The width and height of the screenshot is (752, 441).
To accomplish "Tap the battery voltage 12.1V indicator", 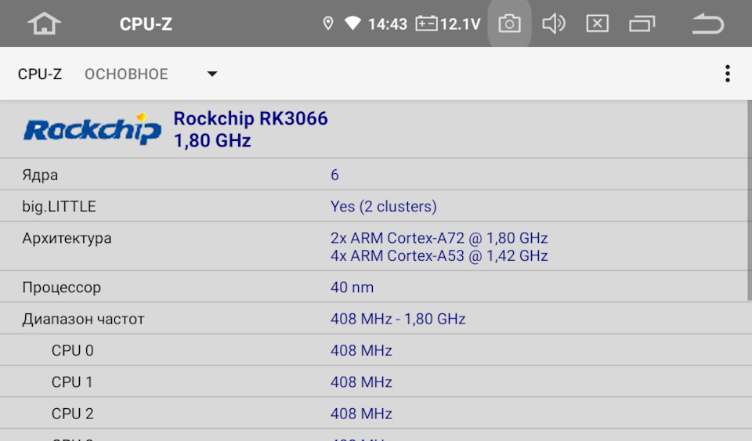I will point(448,23).
